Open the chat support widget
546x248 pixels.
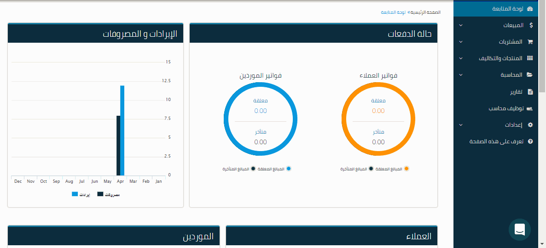(520, 230)
